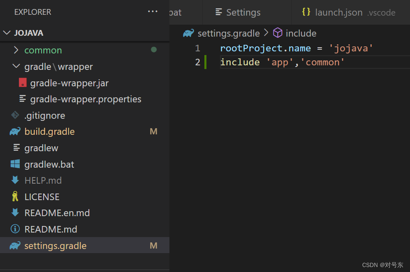Click the build.gradle elephant icon
Viewport: 410px width, 272px height.
click(15, 131)
